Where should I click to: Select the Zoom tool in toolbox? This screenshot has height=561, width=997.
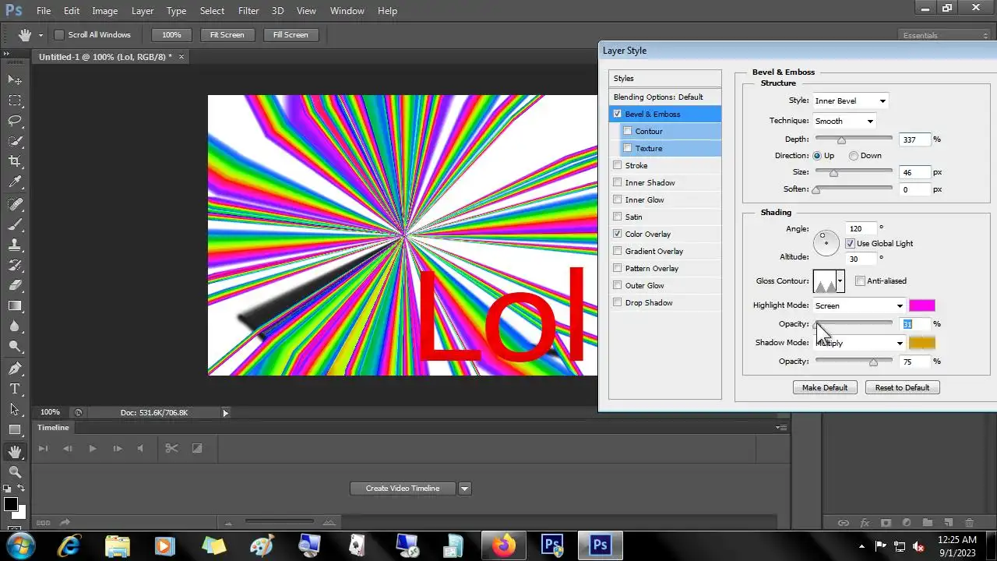(15, 472)
